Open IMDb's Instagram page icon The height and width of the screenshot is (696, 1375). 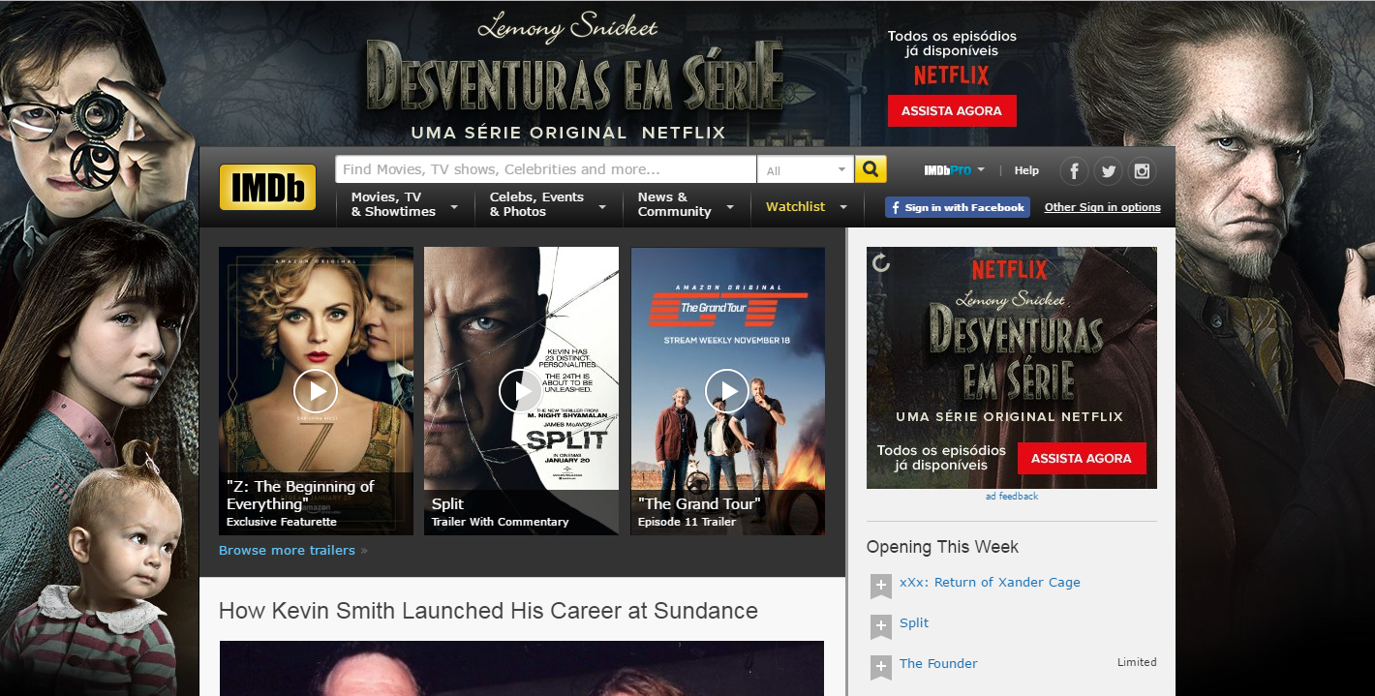(1142, 171)
